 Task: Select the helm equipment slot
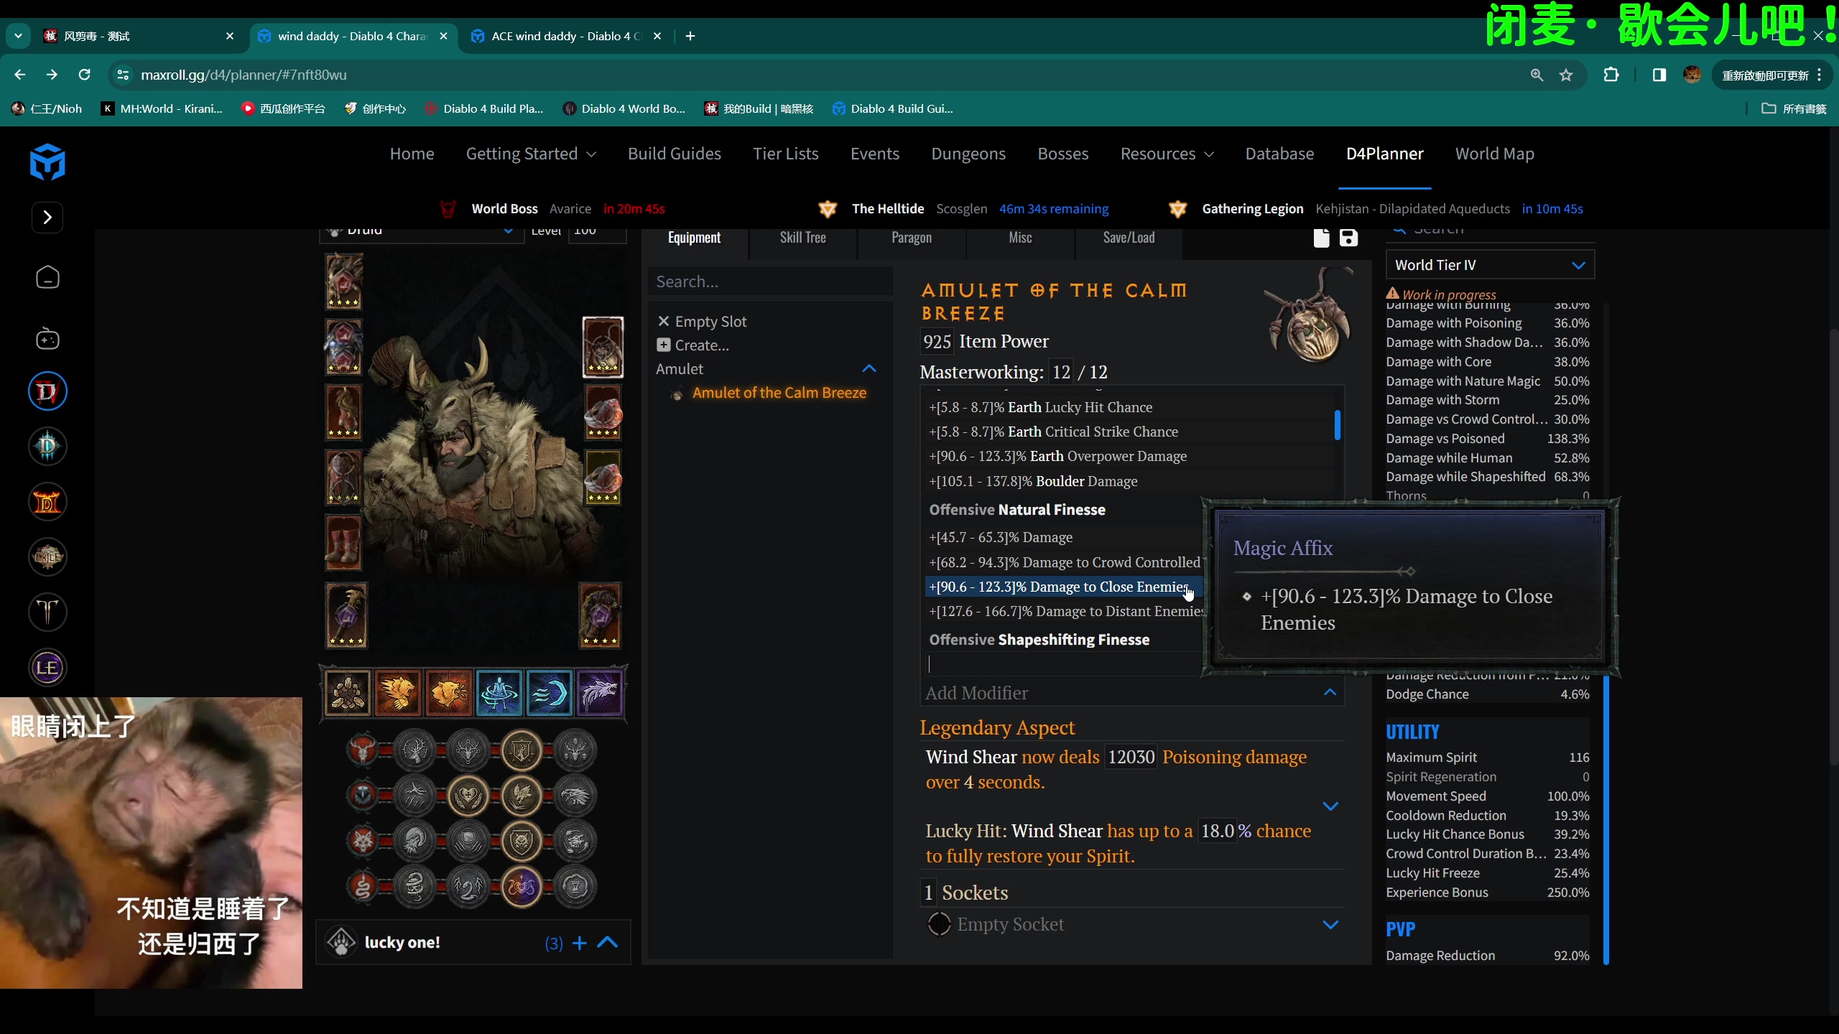point(344,281)
